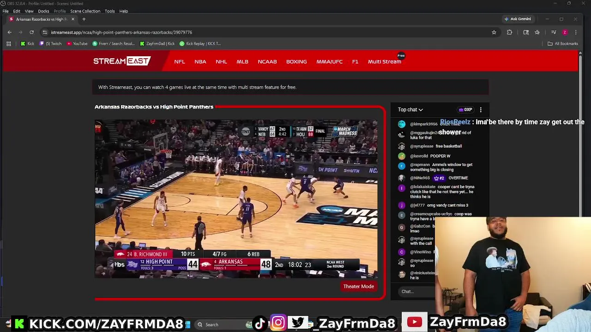Screen dimensions: 591x332
Task: Reload the StreamEast page
Action: [31, 32]
